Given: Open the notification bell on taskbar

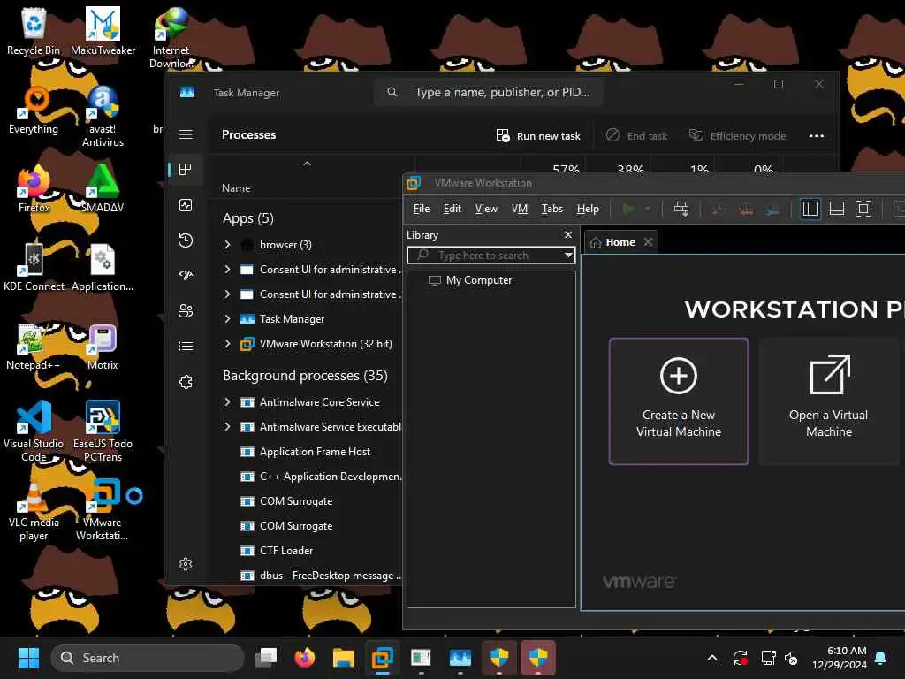Looking at the screenshot, I should click(881, 658).
